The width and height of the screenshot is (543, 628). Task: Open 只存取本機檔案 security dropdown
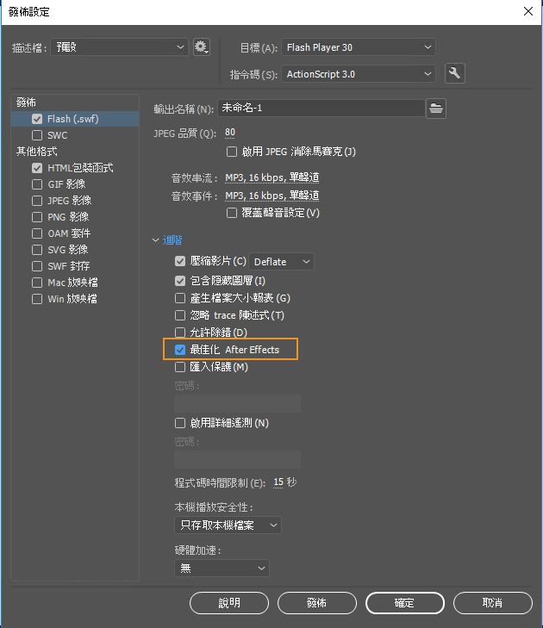[x=228, y=525]
